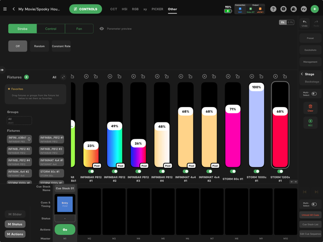Click the battery 90% indicator

[228, 9]
